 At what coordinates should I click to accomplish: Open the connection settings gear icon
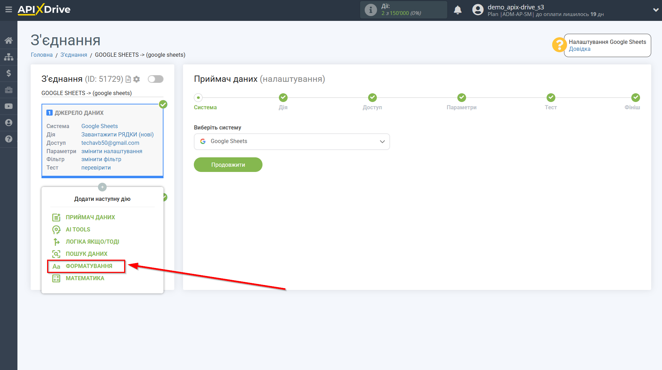click(137, 79)
